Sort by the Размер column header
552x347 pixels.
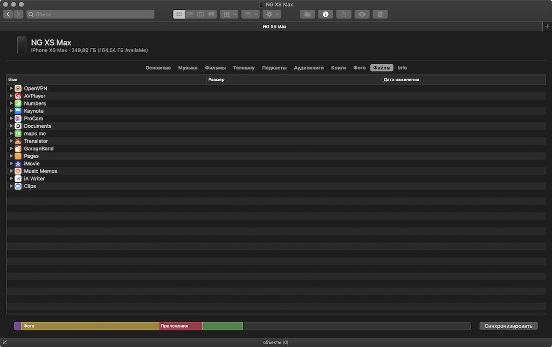294,80
